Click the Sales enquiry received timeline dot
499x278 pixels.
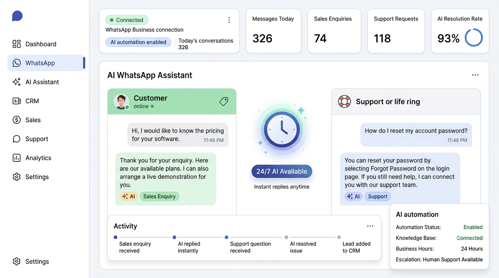click(x=115, y=237)
